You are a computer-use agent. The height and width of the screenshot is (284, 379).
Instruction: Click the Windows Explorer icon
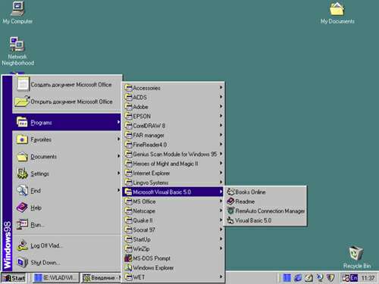pos(128,267)
